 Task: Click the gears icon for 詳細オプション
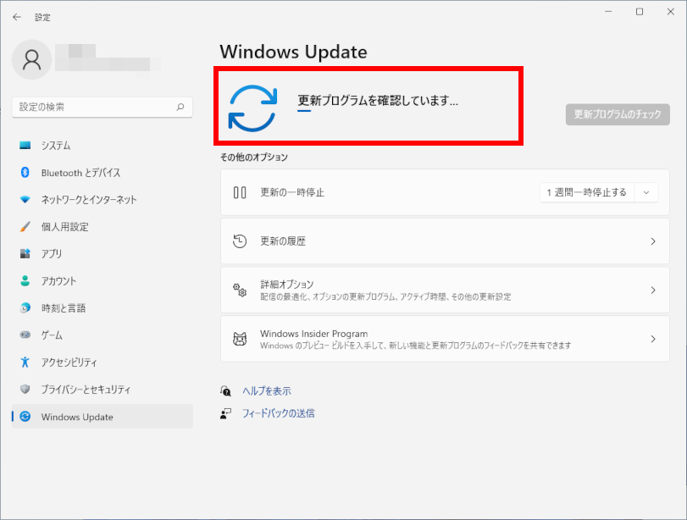tap(240, 290)
